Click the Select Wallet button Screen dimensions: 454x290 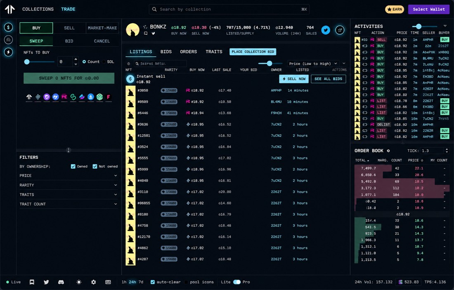click(429, 9)
